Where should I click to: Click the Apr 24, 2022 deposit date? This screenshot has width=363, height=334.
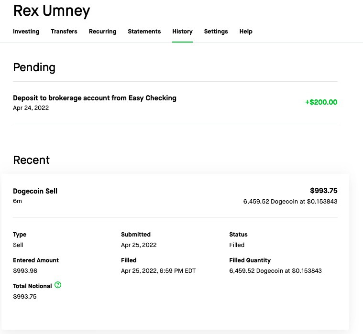click(31, 108)
